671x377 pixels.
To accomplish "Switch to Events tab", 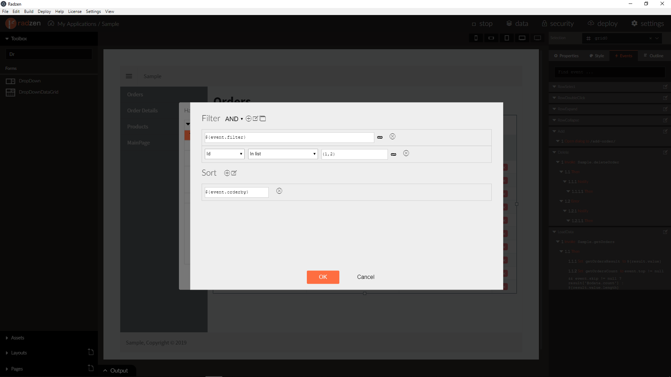I will point(623,56).
